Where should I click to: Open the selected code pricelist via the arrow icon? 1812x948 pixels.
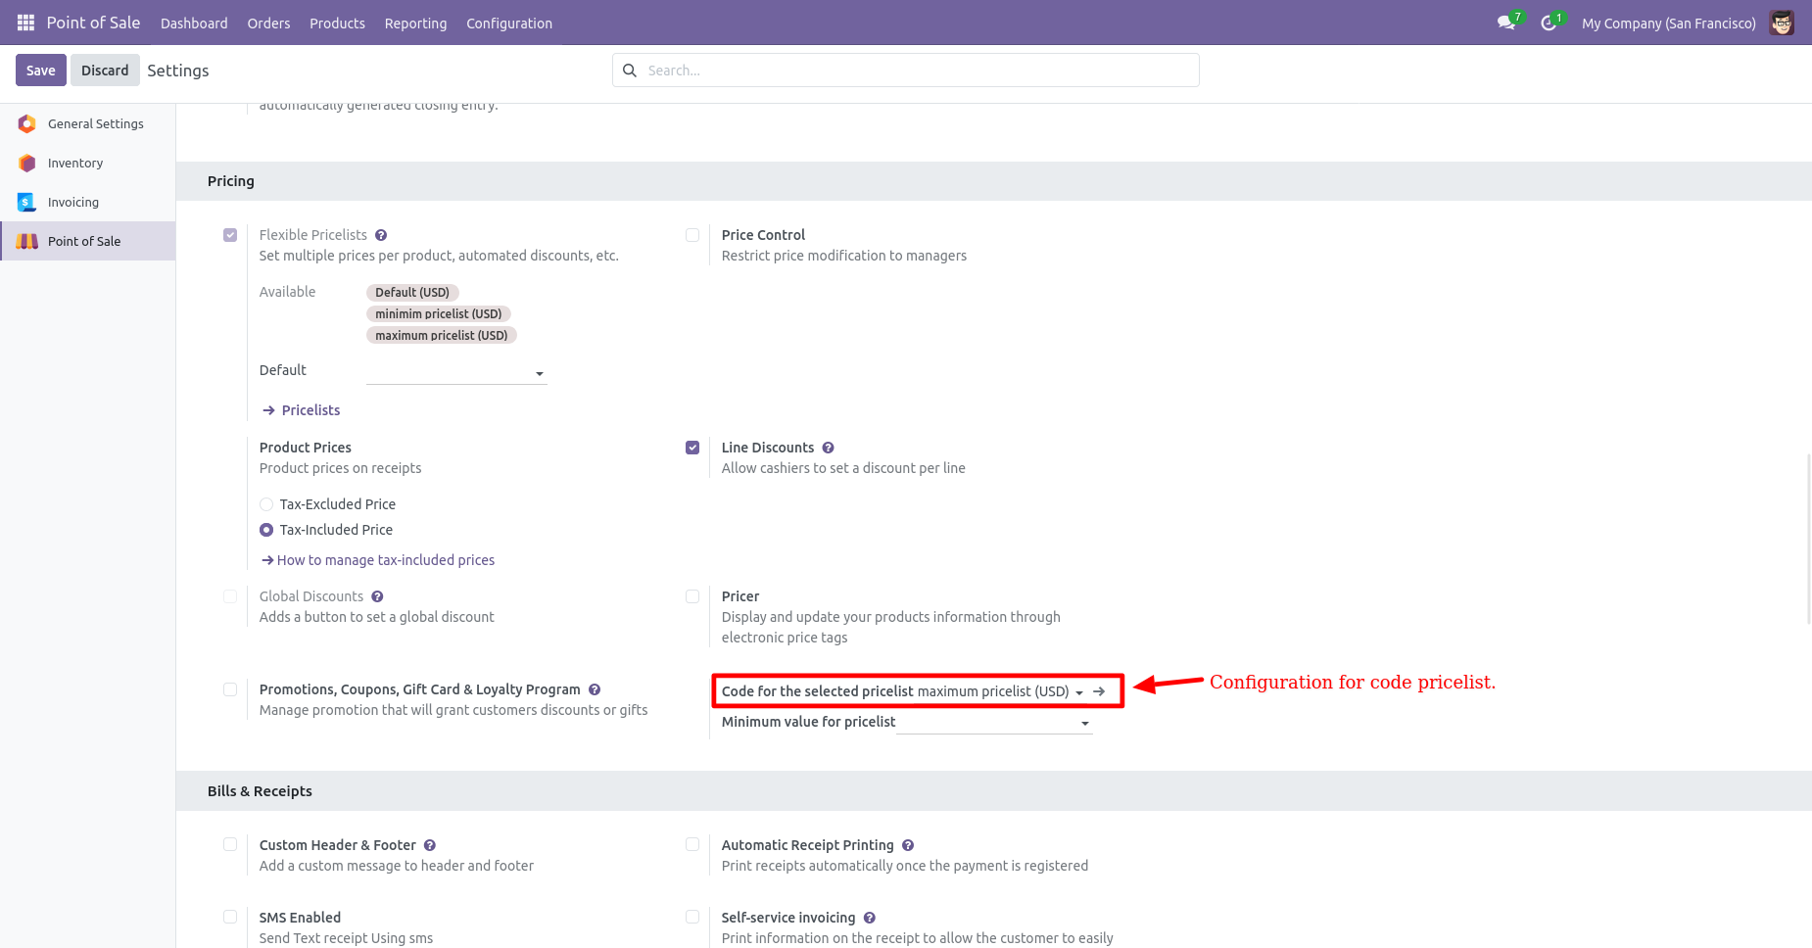click(x=1099, y=691)
